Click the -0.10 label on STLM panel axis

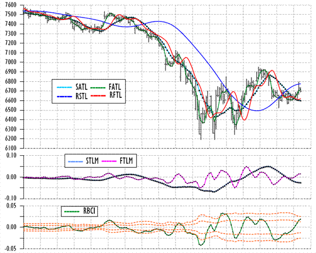coord(11,198)
